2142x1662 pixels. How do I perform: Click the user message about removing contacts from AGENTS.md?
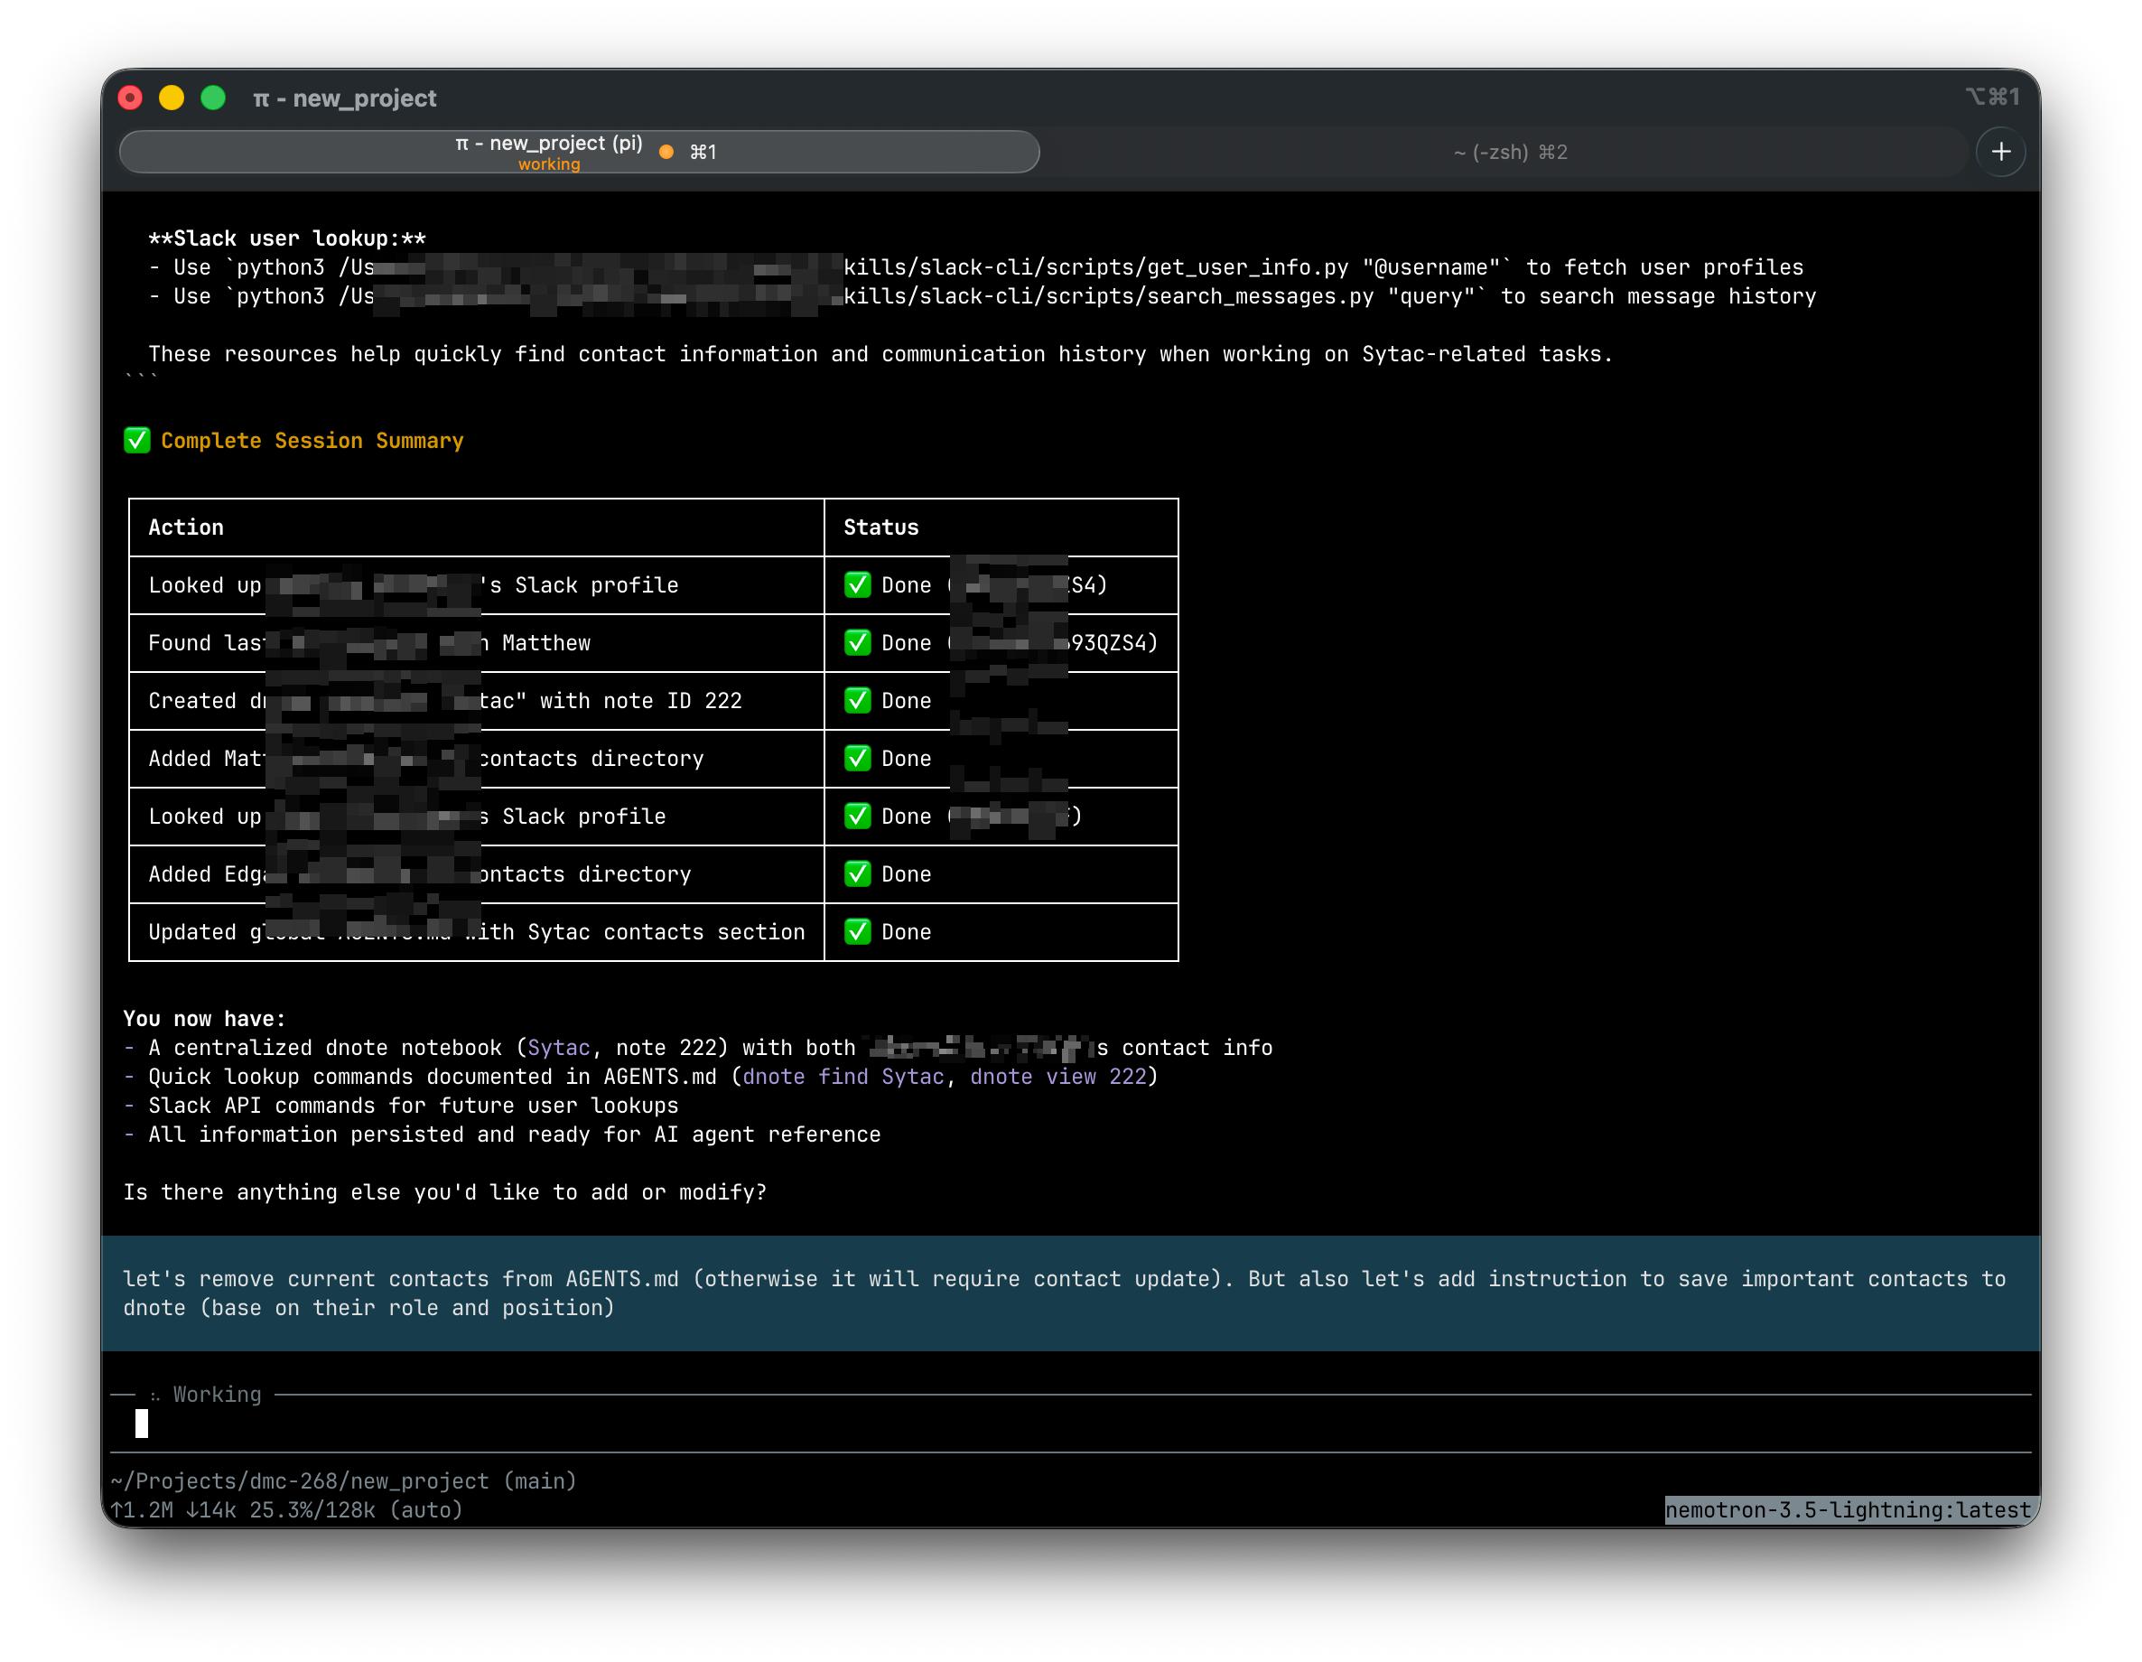point(1071,1293)
